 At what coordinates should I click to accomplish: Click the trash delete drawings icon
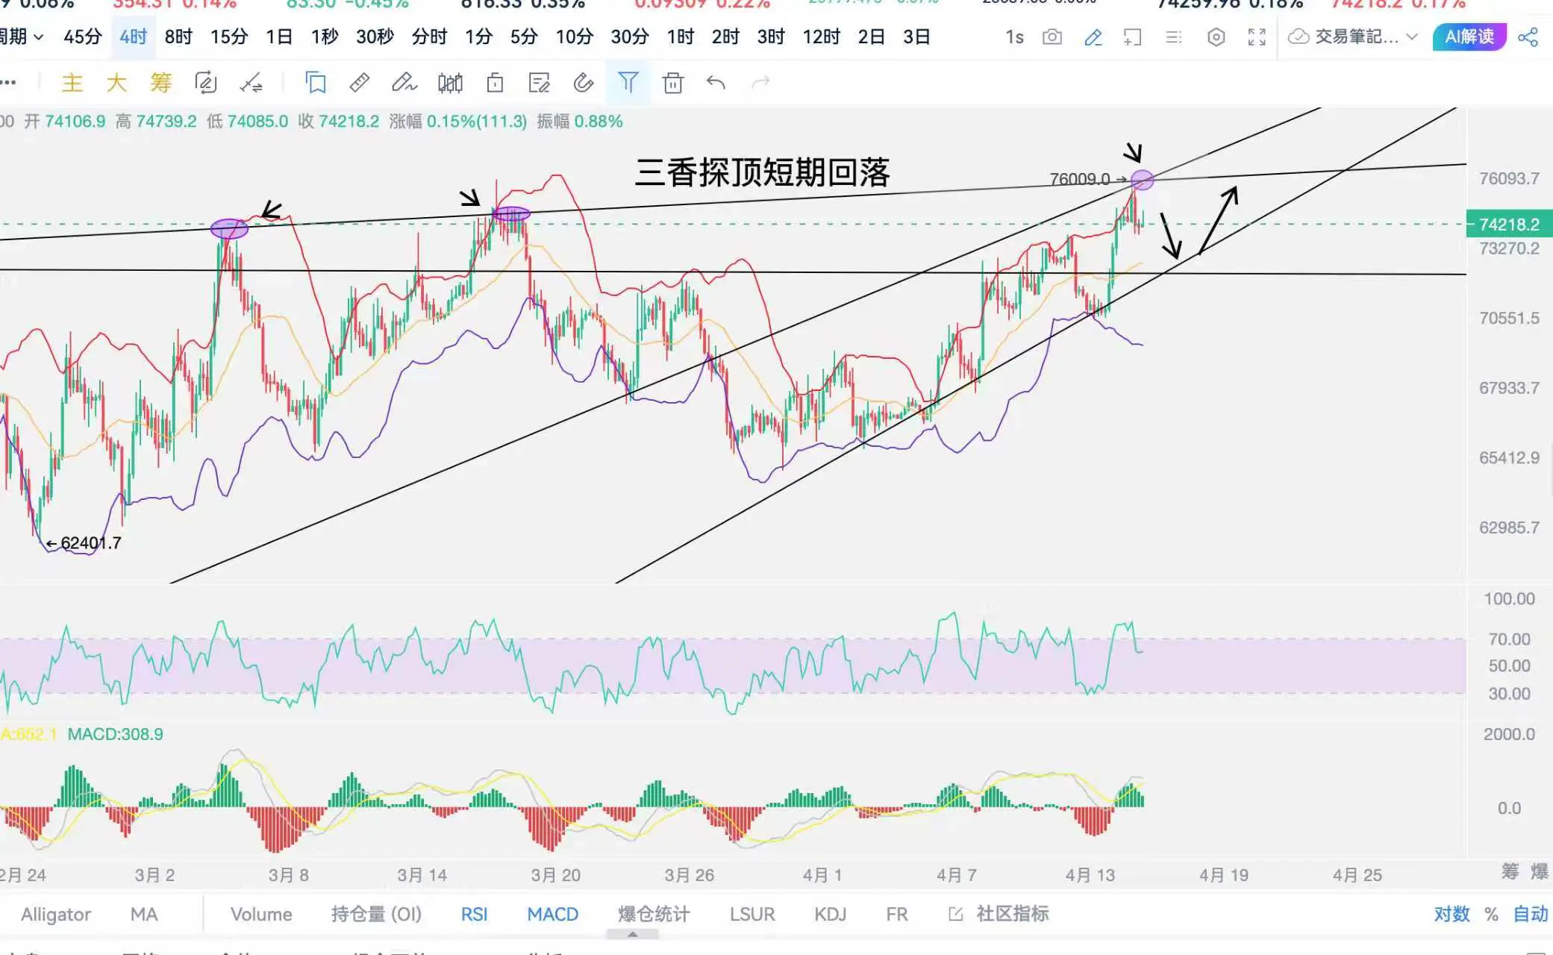[x=673, y=83]
